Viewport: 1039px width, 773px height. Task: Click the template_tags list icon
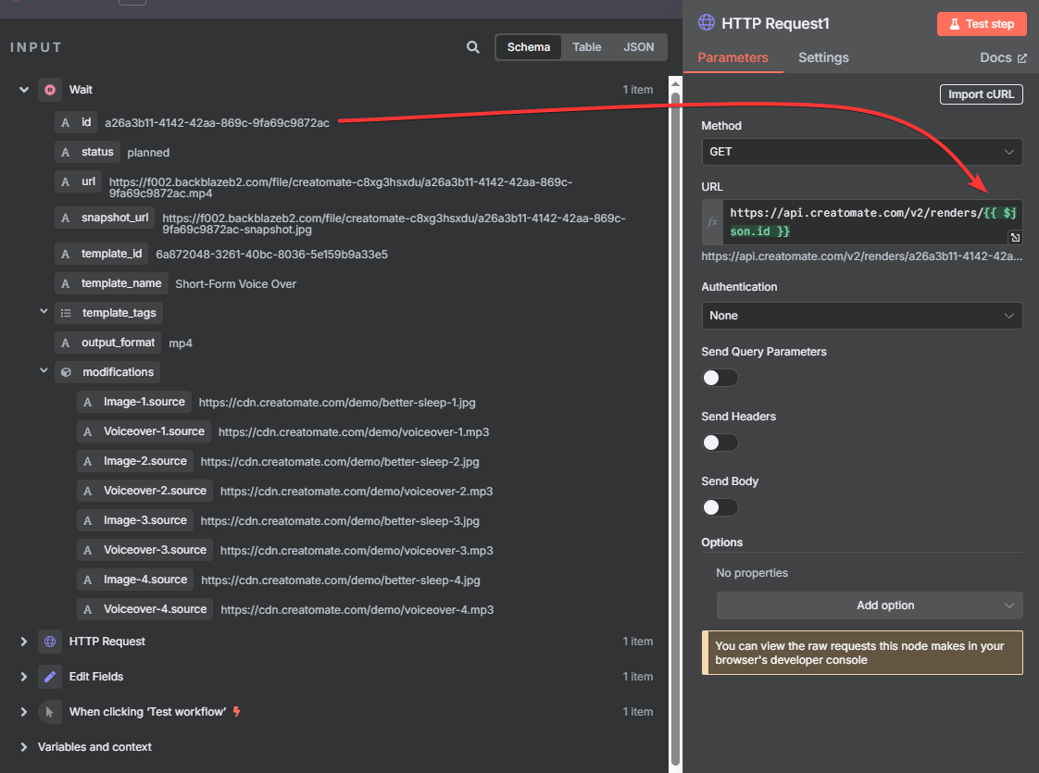(x=66, y=313)
